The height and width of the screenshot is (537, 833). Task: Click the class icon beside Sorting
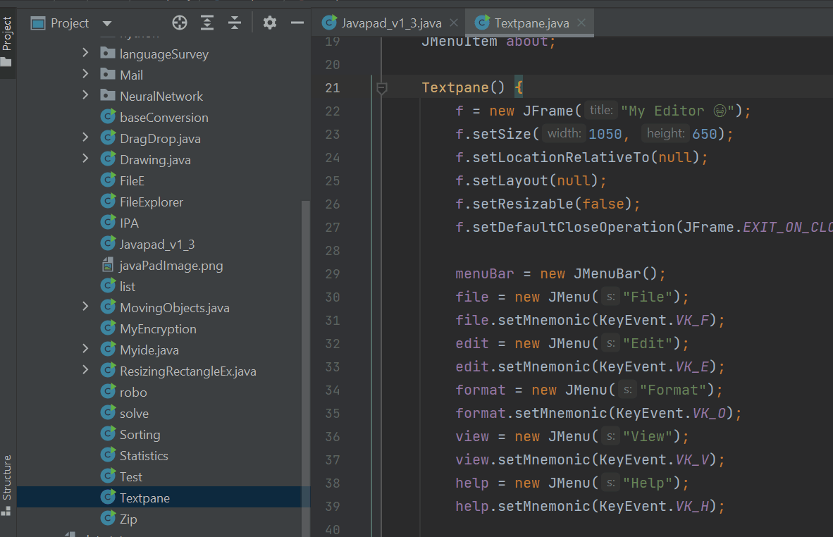[108, 434]
